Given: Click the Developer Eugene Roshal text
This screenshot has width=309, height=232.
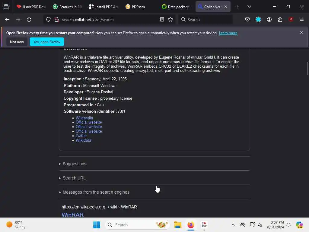Looking at the screenshot, I should click(88, 92).
